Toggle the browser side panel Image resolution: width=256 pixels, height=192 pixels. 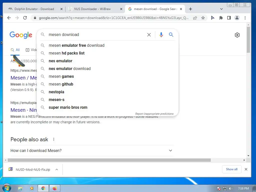coord(229,18)
